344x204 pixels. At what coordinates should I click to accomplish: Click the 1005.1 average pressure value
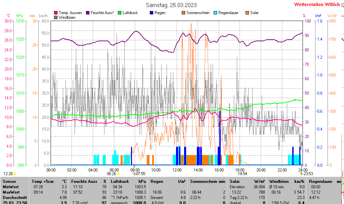140,198
